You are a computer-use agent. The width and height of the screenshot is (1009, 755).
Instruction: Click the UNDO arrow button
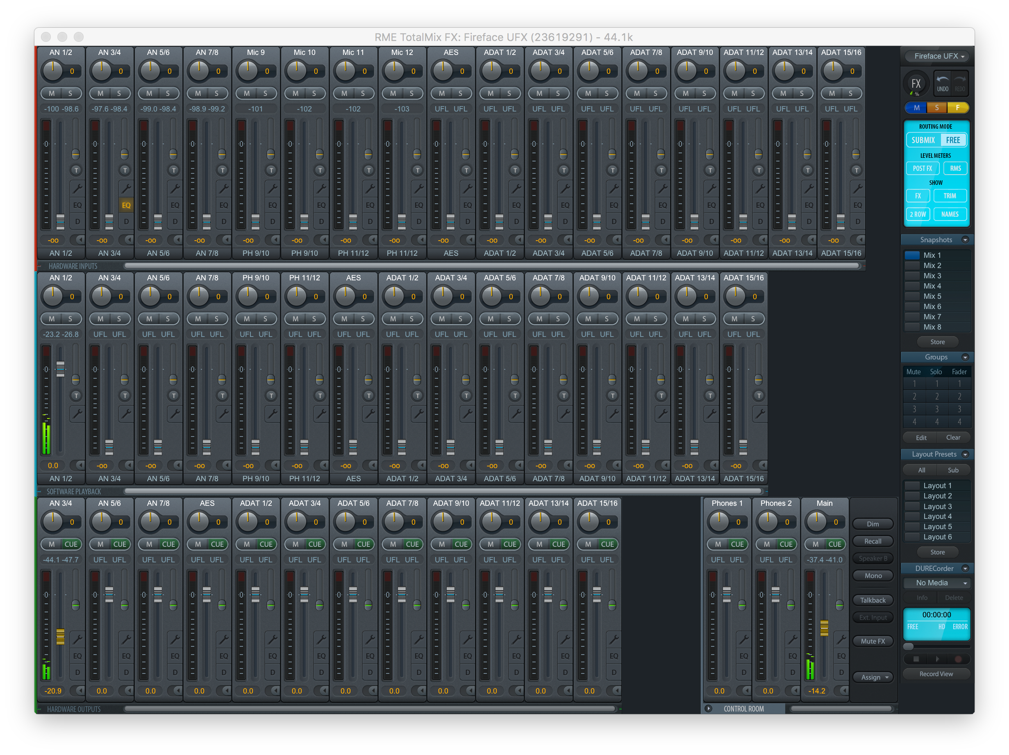(942, 84)
